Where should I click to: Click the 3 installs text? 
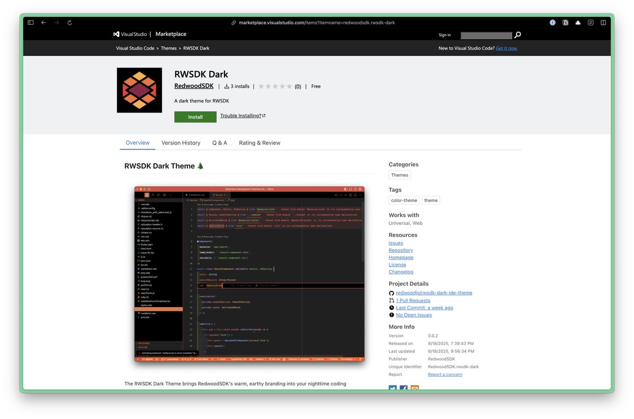click(240, 86)
